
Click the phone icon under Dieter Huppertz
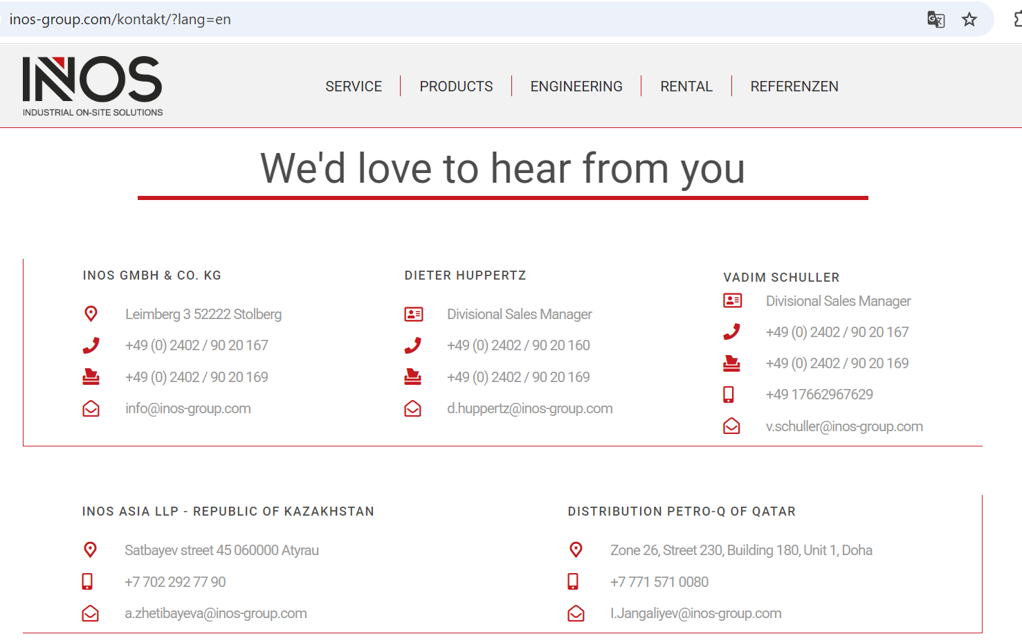point(413,345)
